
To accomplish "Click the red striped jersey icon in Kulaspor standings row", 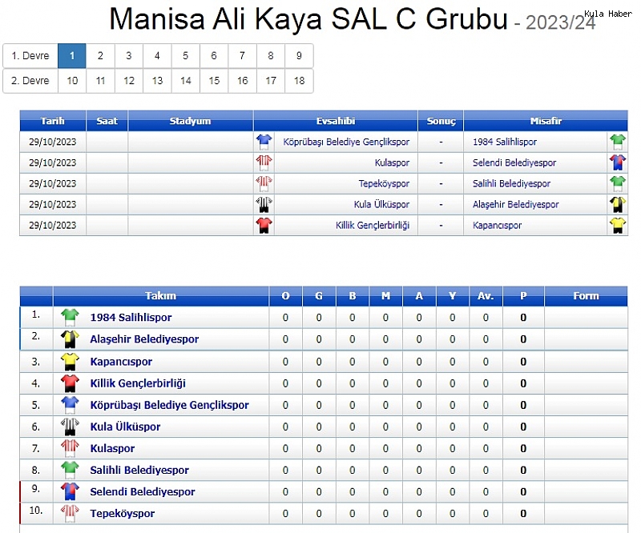I will click(x=70, y=448).
